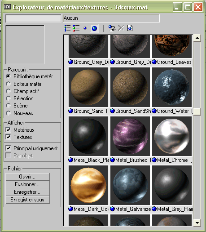Click the Enregistrer... button

coord(27,192)
